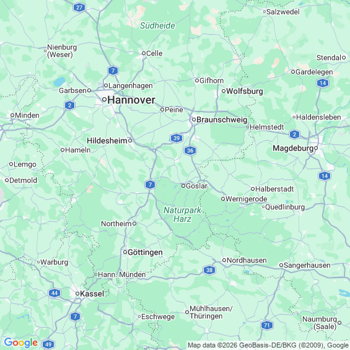Click the Göttingen city label
Viewport: 350px width, 350px height.
[x=145, y=252]
